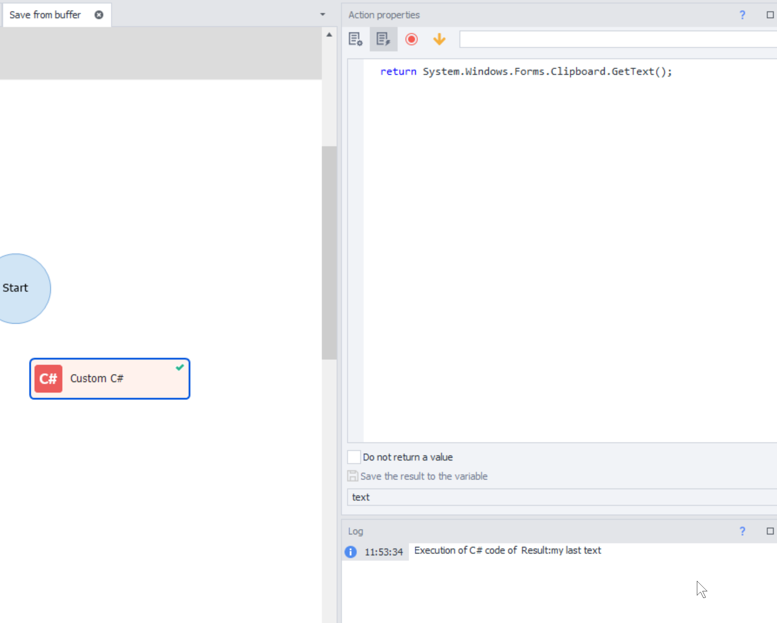Click the action settings icon in toolbar
777x623 pixels.
click(355, 39)
